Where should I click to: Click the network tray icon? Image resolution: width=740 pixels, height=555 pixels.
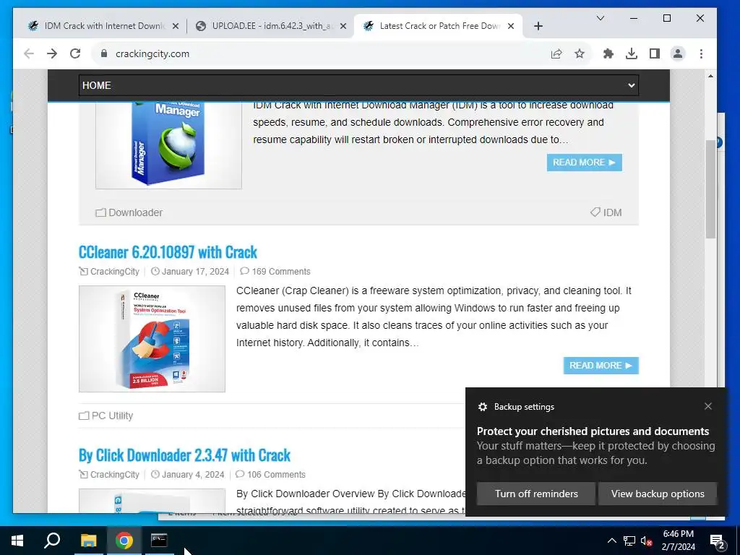point(629,541)
